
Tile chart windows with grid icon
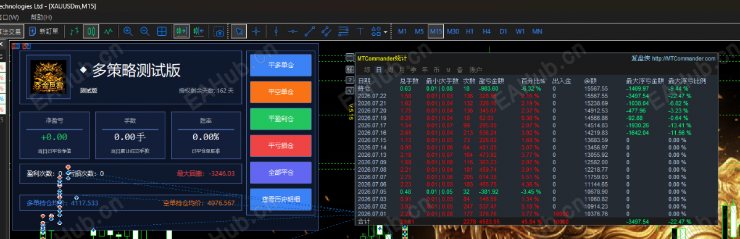tap(162, 31)
